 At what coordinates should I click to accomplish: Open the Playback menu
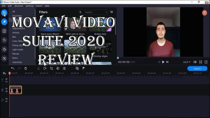tap(19, 6)
